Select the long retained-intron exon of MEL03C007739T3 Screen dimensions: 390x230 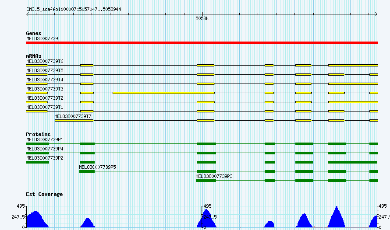164,93
